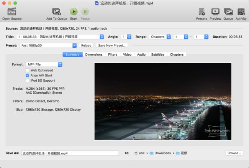Click the yellow minimize window button
The height and width of the screenshot is (168, 249).
tap(10, 3)
